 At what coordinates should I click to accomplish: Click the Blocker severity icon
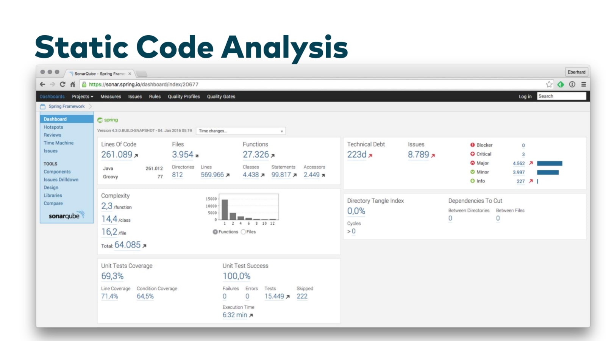pyautogui.click(x=472, y=145)
